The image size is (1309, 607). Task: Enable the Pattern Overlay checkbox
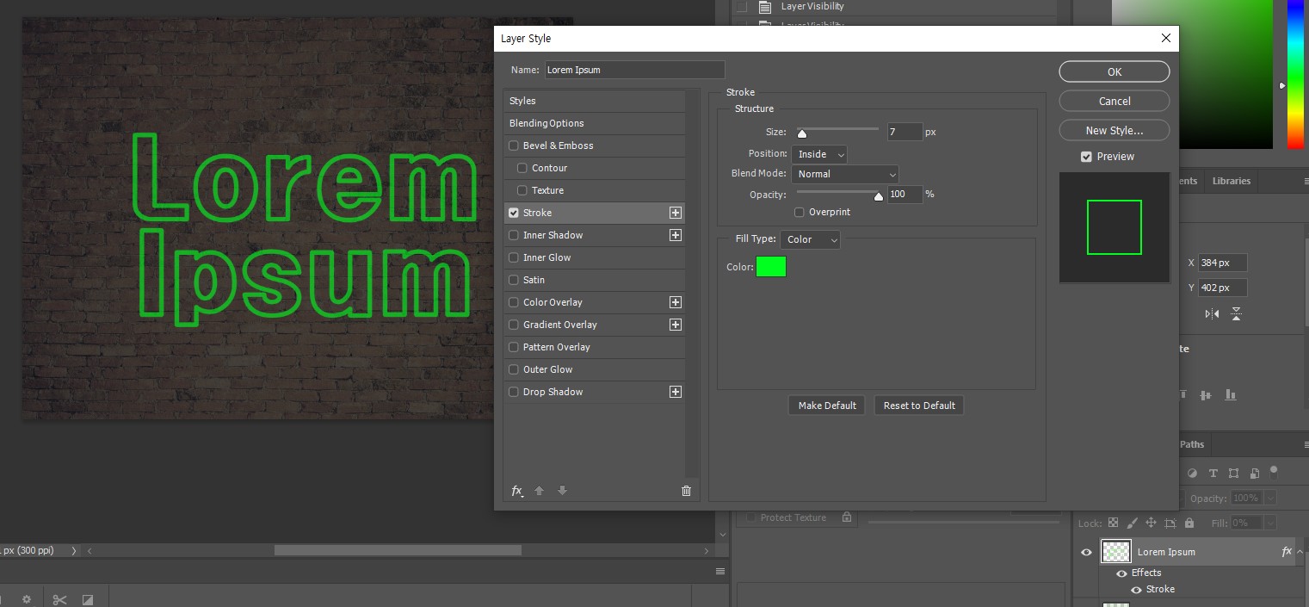pos(514,347)
